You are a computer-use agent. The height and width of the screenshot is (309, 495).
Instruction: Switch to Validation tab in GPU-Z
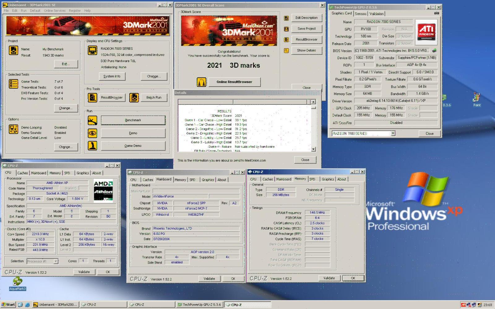point(376,14)
